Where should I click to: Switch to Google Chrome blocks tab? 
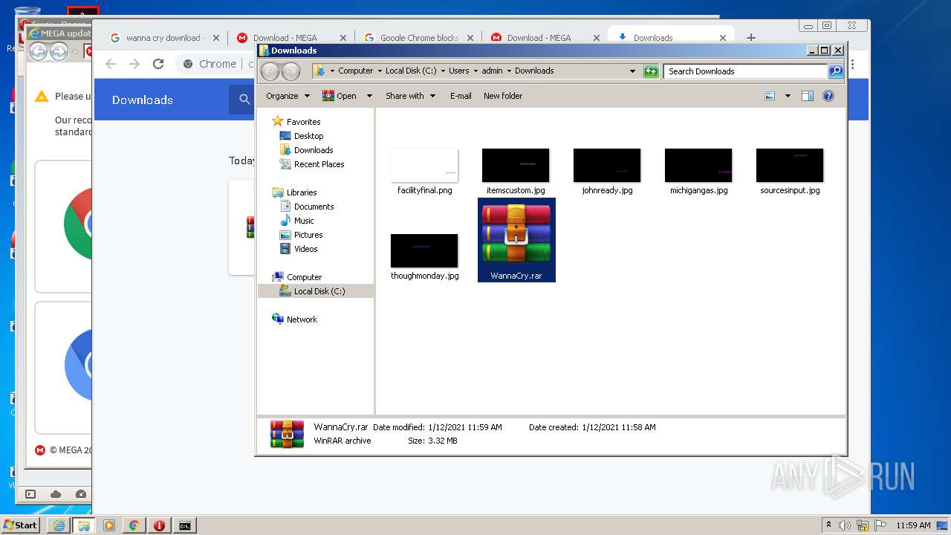pos(419,38)
